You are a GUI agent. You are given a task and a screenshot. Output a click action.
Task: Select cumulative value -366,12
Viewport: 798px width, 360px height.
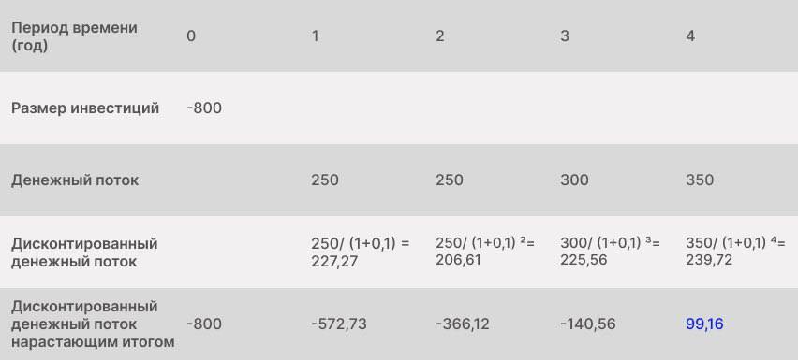coord(463,324)
